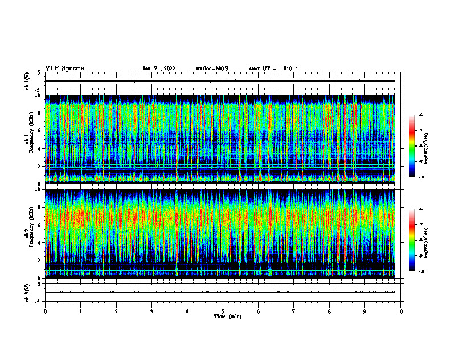The height and width of the screenshot is (349, 451).
Task: Select the ch.2 'Frequency (kHz)' axis label
Action: coord(31,226)
